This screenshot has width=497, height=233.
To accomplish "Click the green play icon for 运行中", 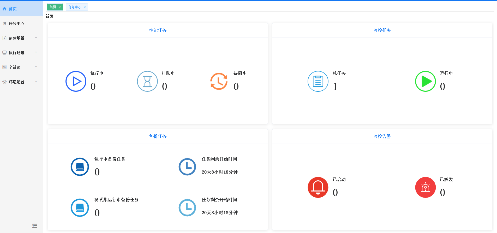I will click(425, 81).
